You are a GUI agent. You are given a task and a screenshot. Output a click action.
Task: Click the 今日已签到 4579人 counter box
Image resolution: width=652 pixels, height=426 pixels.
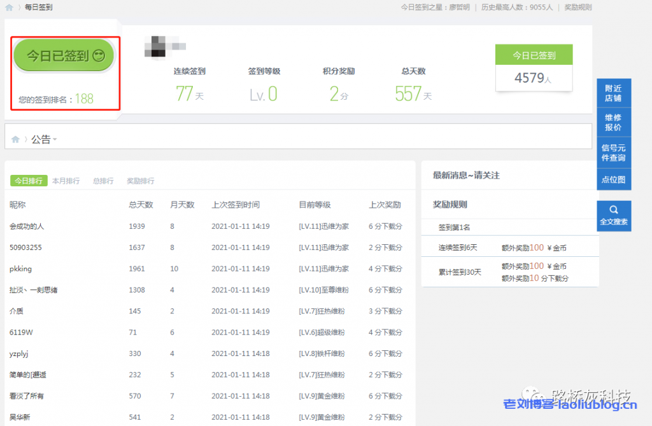[534, 67]
